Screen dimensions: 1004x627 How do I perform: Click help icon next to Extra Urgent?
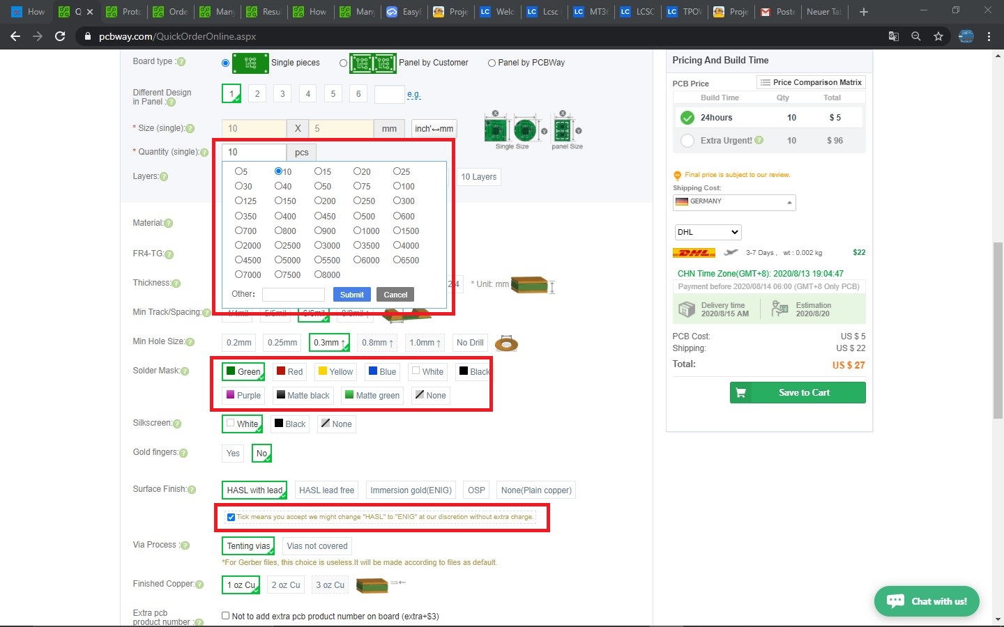759,140
